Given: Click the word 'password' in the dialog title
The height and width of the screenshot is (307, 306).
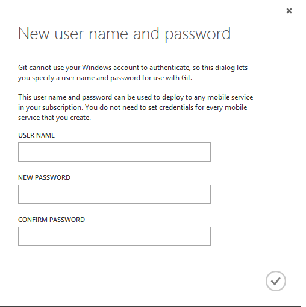Looking at the screenshot, I should point(198,34).
